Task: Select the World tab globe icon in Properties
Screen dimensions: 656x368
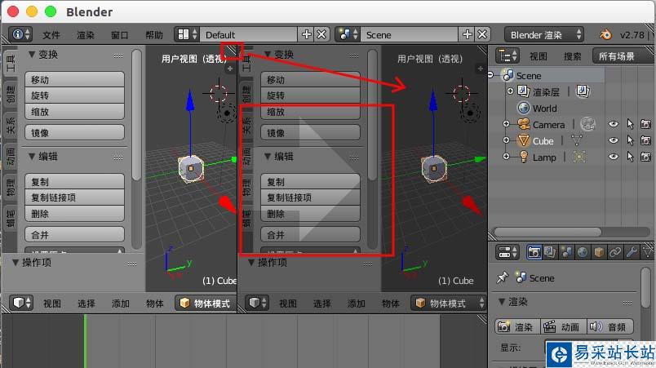Action: point(583,252)
